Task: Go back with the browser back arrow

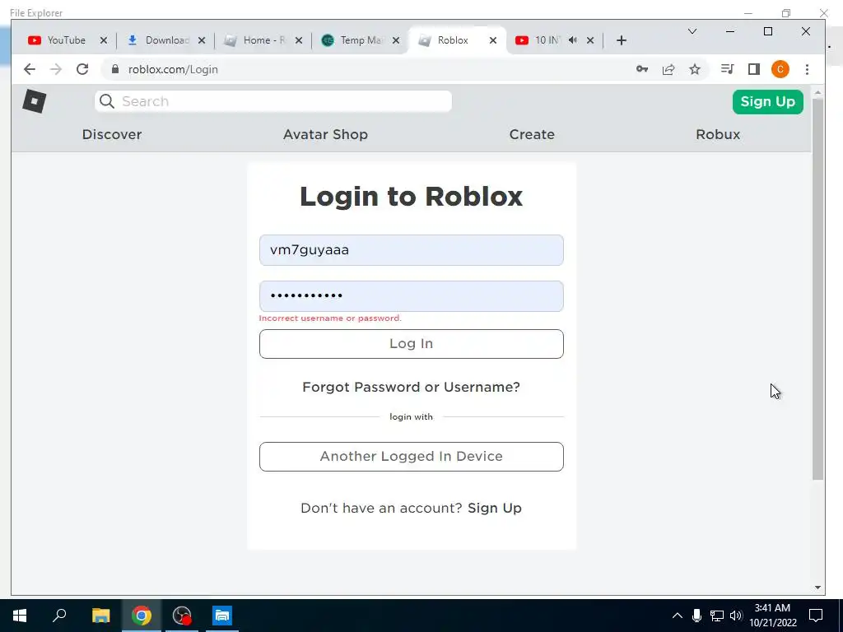Action: click(x=30, y=69)
